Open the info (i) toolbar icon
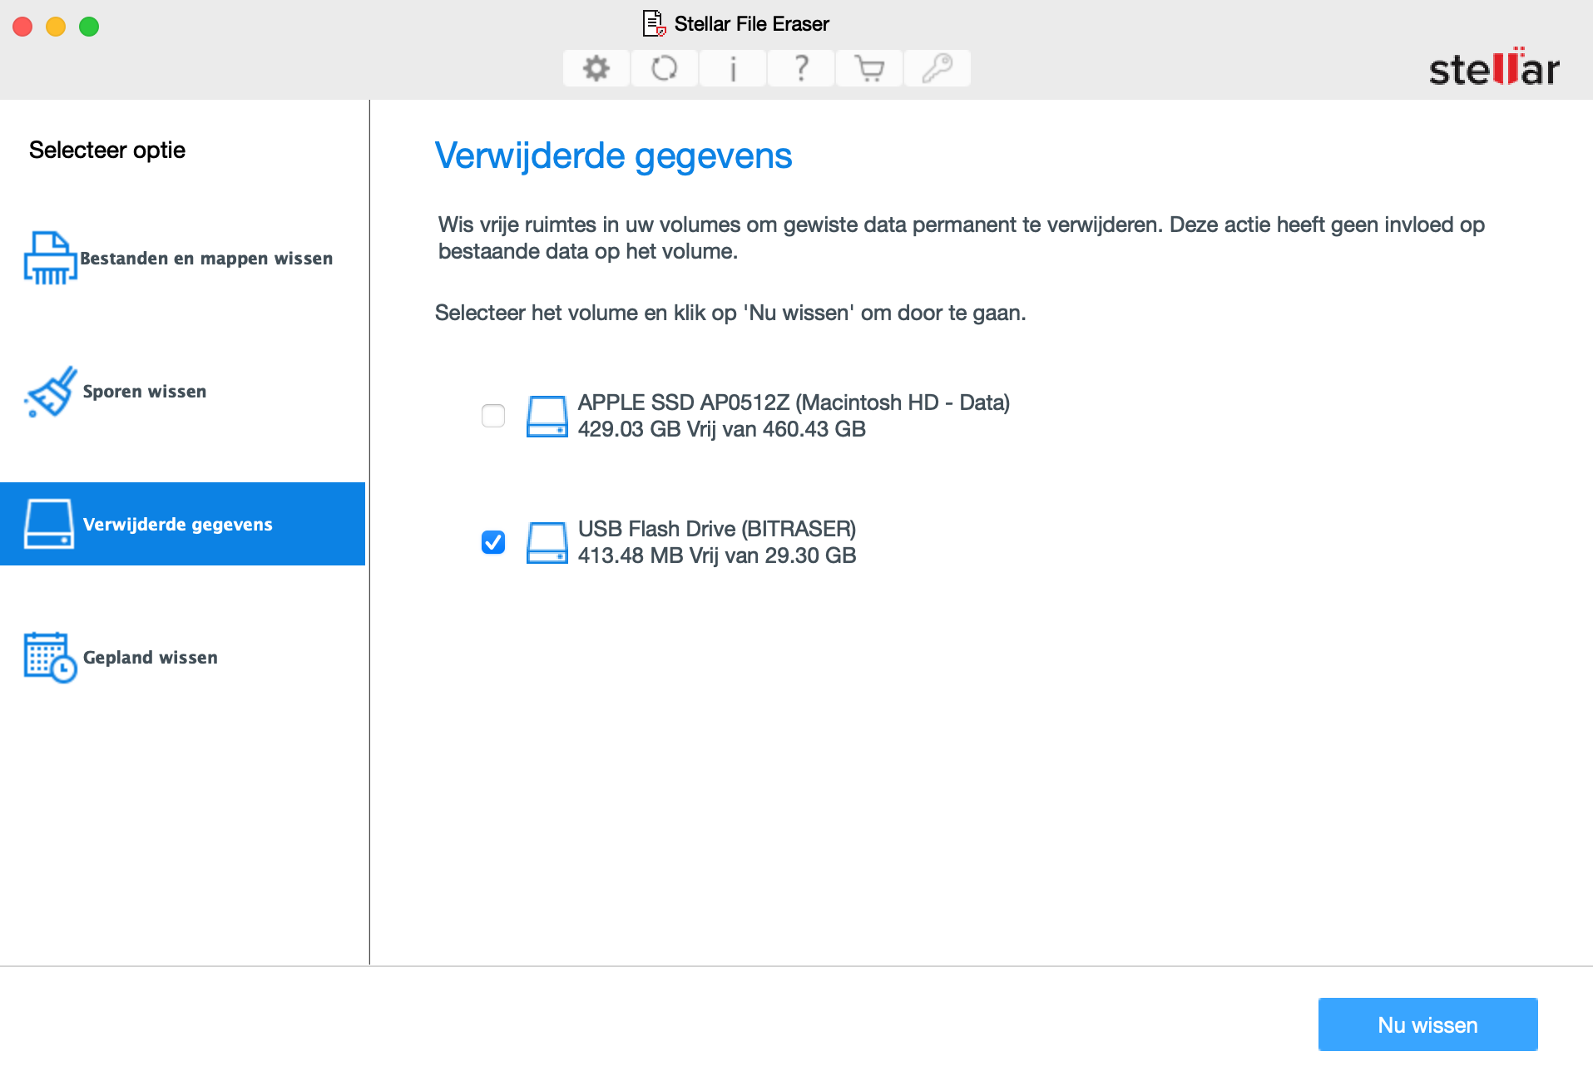The image size is (1593, 1081). pos(732,68)
